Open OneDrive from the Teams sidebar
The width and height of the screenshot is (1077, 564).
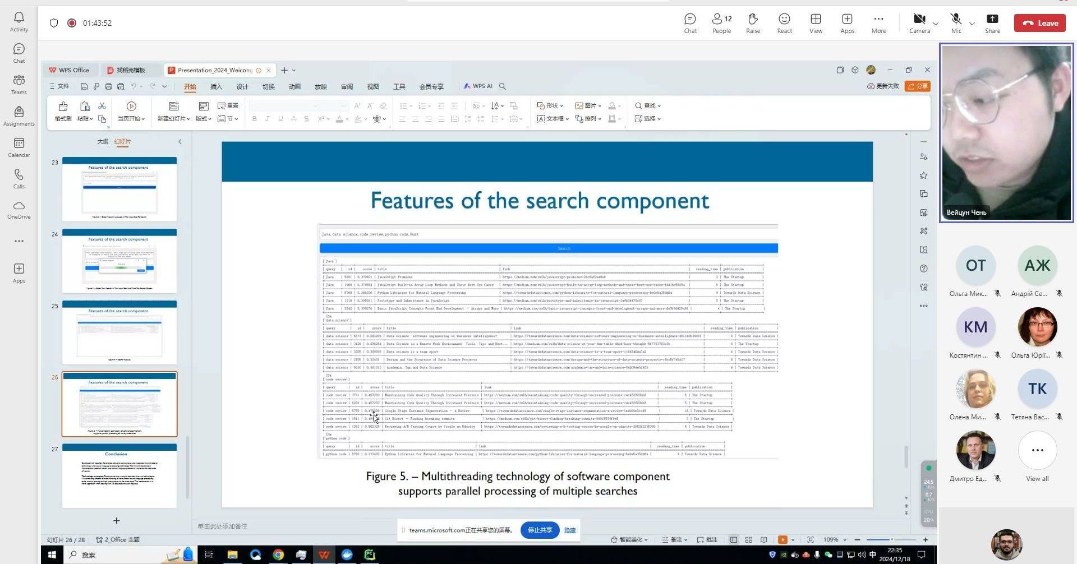(19, 210)
